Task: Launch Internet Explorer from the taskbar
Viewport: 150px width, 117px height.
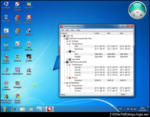Action: click(13, 109)
